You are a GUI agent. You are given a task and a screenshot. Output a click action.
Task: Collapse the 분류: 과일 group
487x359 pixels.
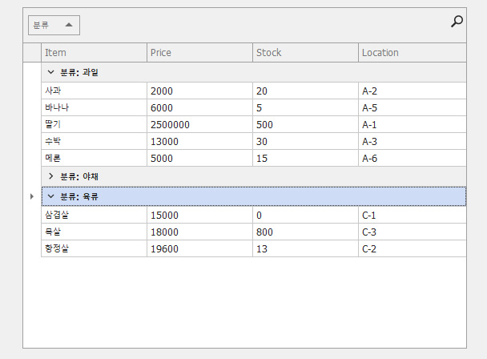coord(51,72)
